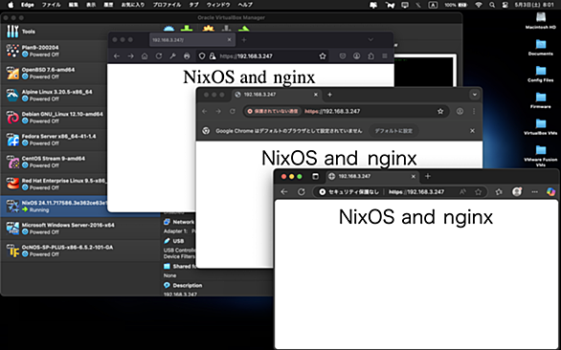Reload the page in the Edge window
Viewport: 561px width, 350px height.
click(302, 192)
